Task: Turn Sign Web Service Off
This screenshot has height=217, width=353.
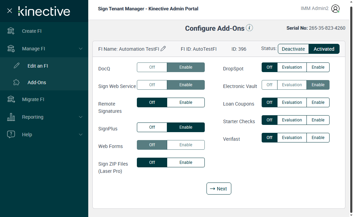Action: 152,85
